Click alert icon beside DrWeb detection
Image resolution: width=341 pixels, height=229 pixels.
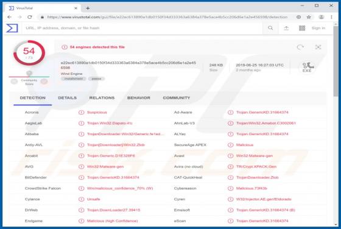(82, 210)
